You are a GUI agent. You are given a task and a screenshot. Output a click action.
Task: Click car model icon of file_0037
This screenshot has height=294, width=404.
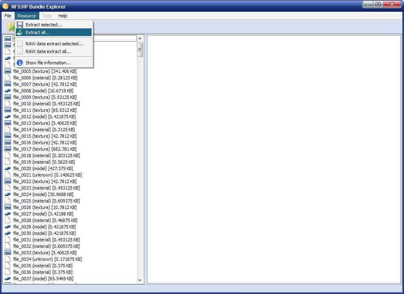click(x=8, y=279)
